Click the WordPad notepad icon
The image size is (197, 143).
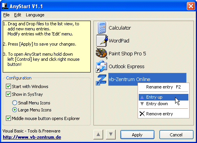coord(102,41)
